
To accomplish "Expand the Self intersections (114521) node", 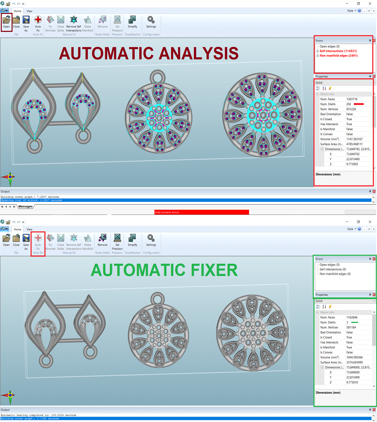I will (318, 51).
